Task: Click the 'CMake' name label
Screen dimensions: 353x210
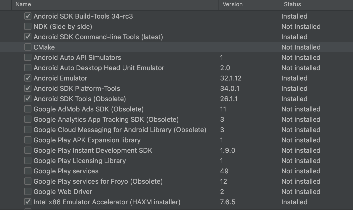Action: click(44, 47)
